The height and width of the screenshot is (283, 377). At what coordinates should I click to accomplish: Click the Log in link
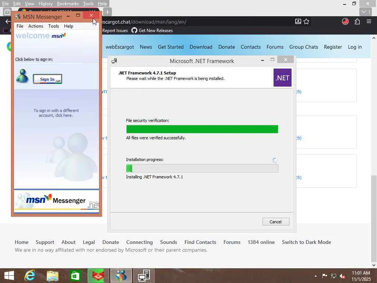tap(355, 47)
